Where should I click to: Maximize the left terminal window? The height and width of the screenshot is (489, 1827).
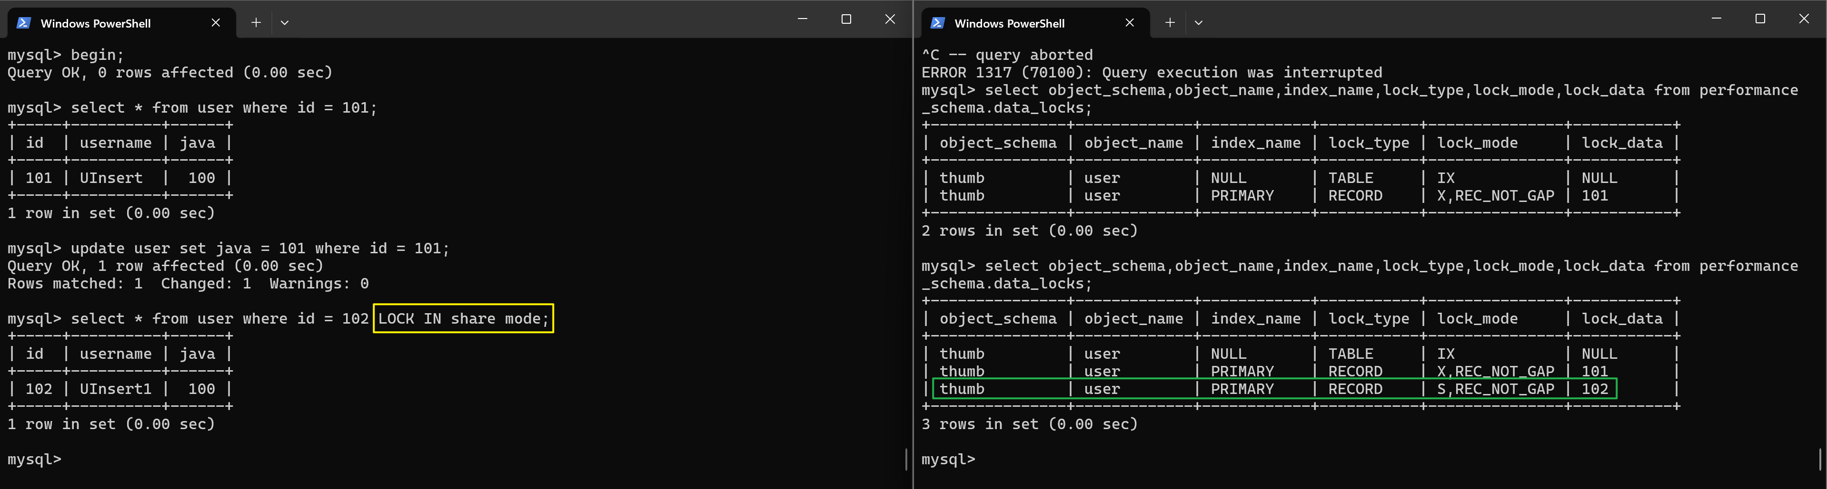(x=846, y=19)
